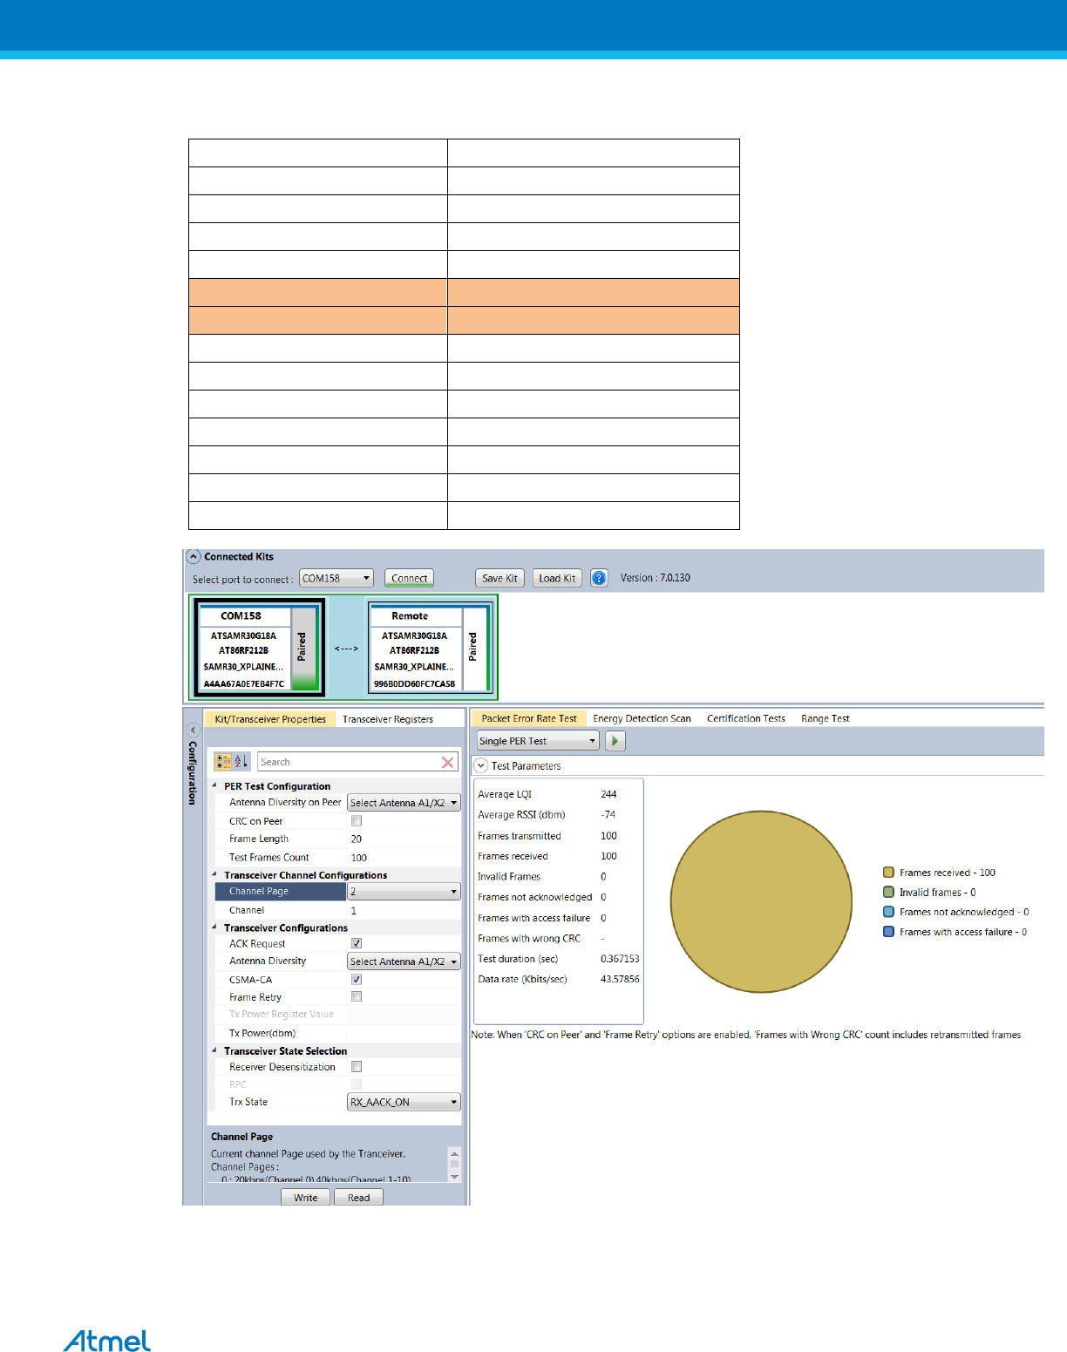
Task: Click Frames with access failure legend swatch
Action: click(888, 932)
